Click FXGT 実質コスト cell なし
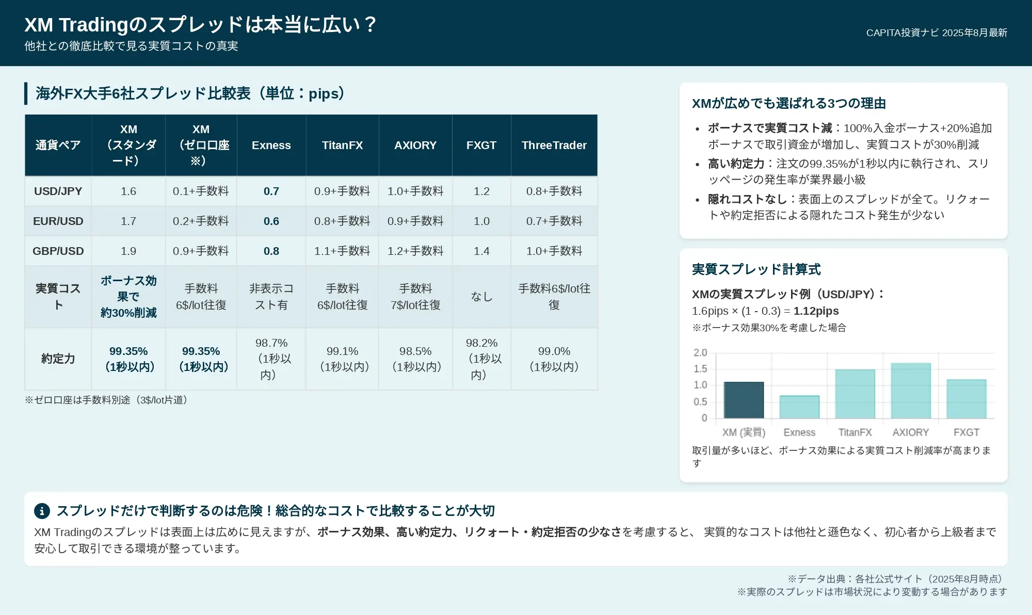Image resolution: width=1032 pixels, height=615 pixels. point(481,297)
